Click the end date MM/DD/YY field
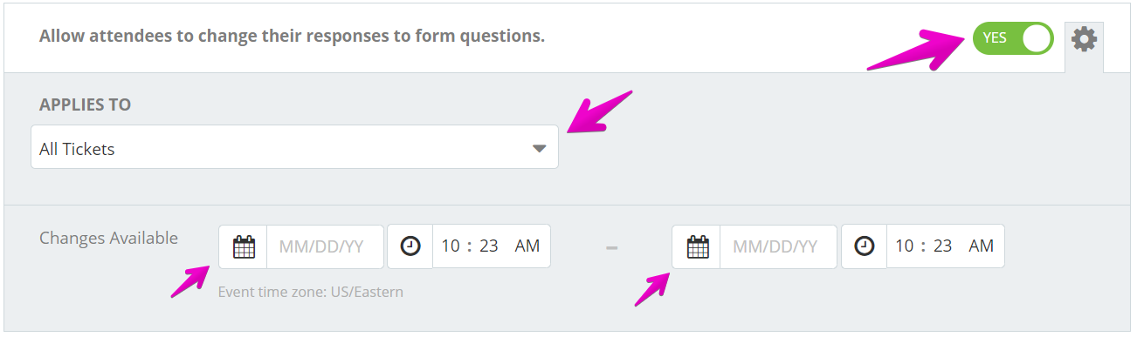 [778, 246]
